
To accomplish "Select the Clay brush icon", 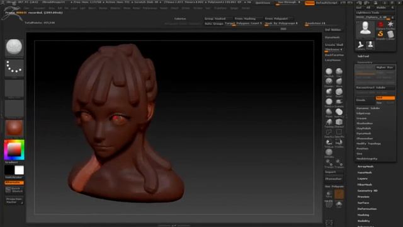I will coord(339,71).
